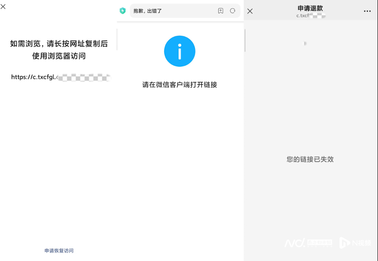Viewport: 378px width, 261px height.
Task: Tap the refresh icon in the address bar
Action: point(233,11)
